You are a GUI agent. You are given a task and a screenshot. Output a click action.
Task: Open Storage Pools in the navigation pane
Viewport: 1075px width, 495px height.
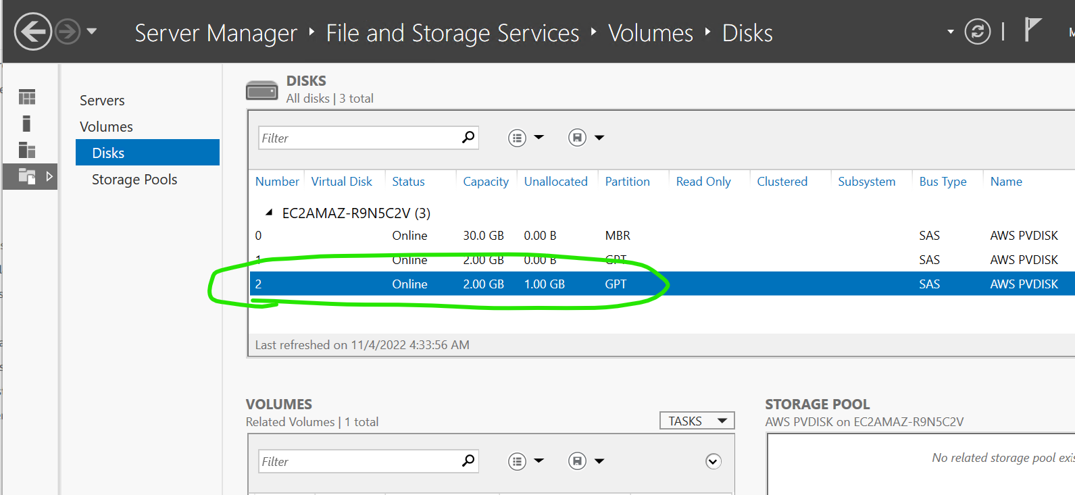pos(134,180)
